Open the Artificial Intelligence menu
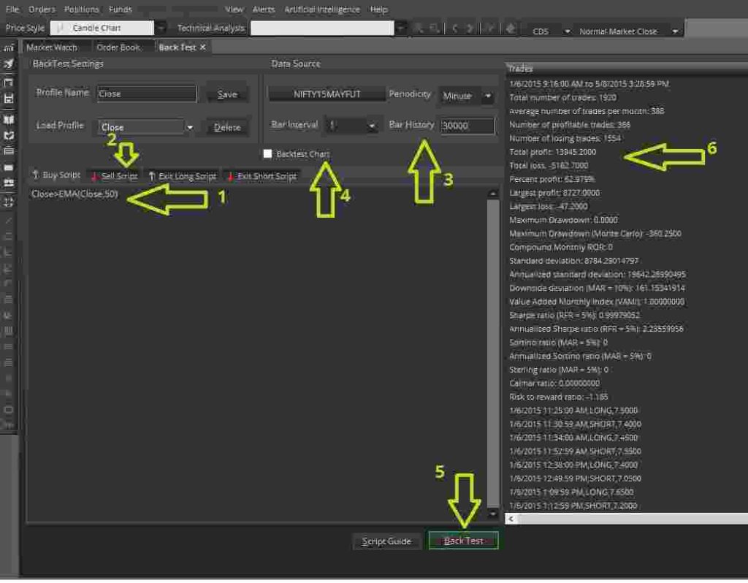This screenshot has height=583, width=748. click(x=321, y=9)
